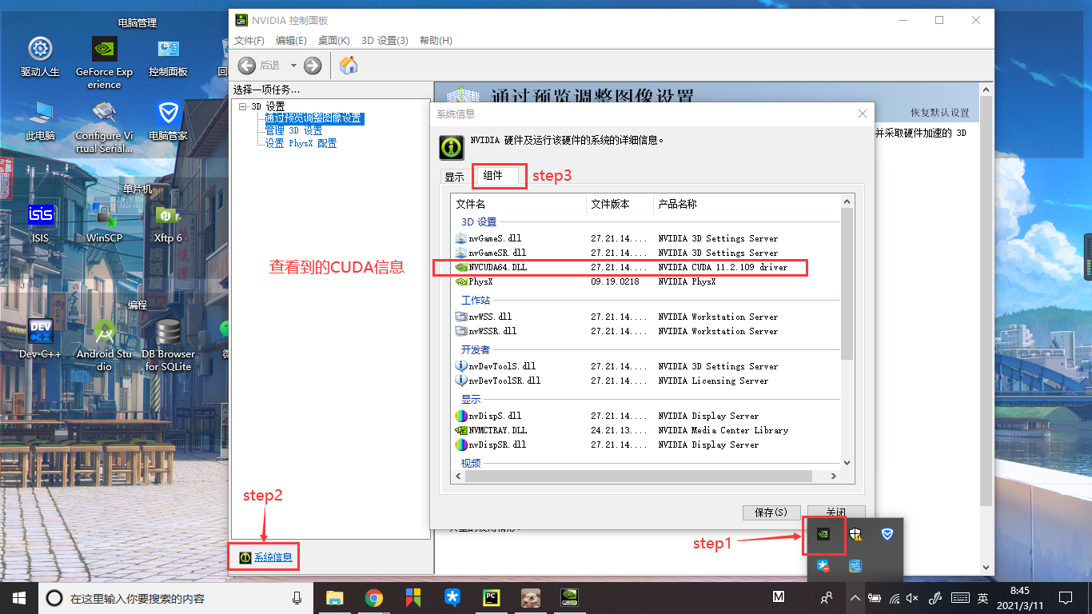The height and width of the screenshot is (614, 1092).
Task: Click NVIDIA icon in tray overflow
Action: point(823,533)
